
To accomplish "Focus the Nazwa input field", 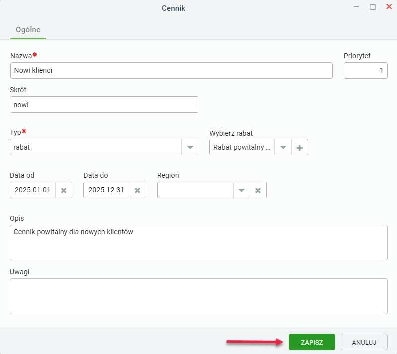I will click(172, 71).
